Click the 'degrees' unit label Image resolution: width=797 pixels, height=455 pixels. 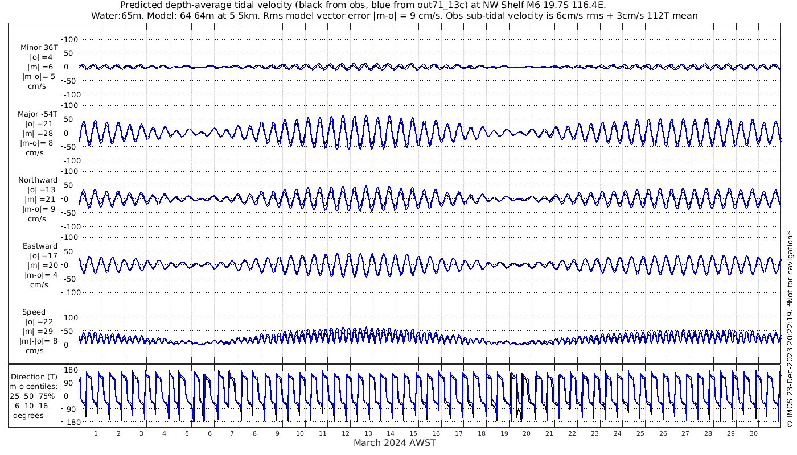pyautogui.click(x=30, y=416)
